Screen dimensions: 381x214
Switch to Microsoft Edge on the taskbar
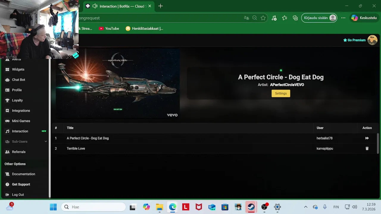(x=173, y=207)
